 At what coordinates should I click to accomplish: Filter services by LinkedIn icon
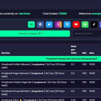[x=67, y=24]
